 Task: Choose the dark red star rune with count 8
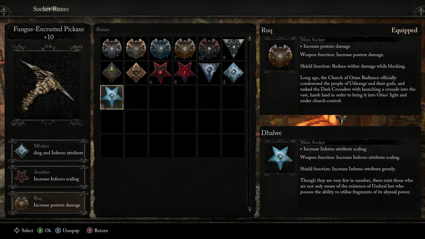(185, 73)
